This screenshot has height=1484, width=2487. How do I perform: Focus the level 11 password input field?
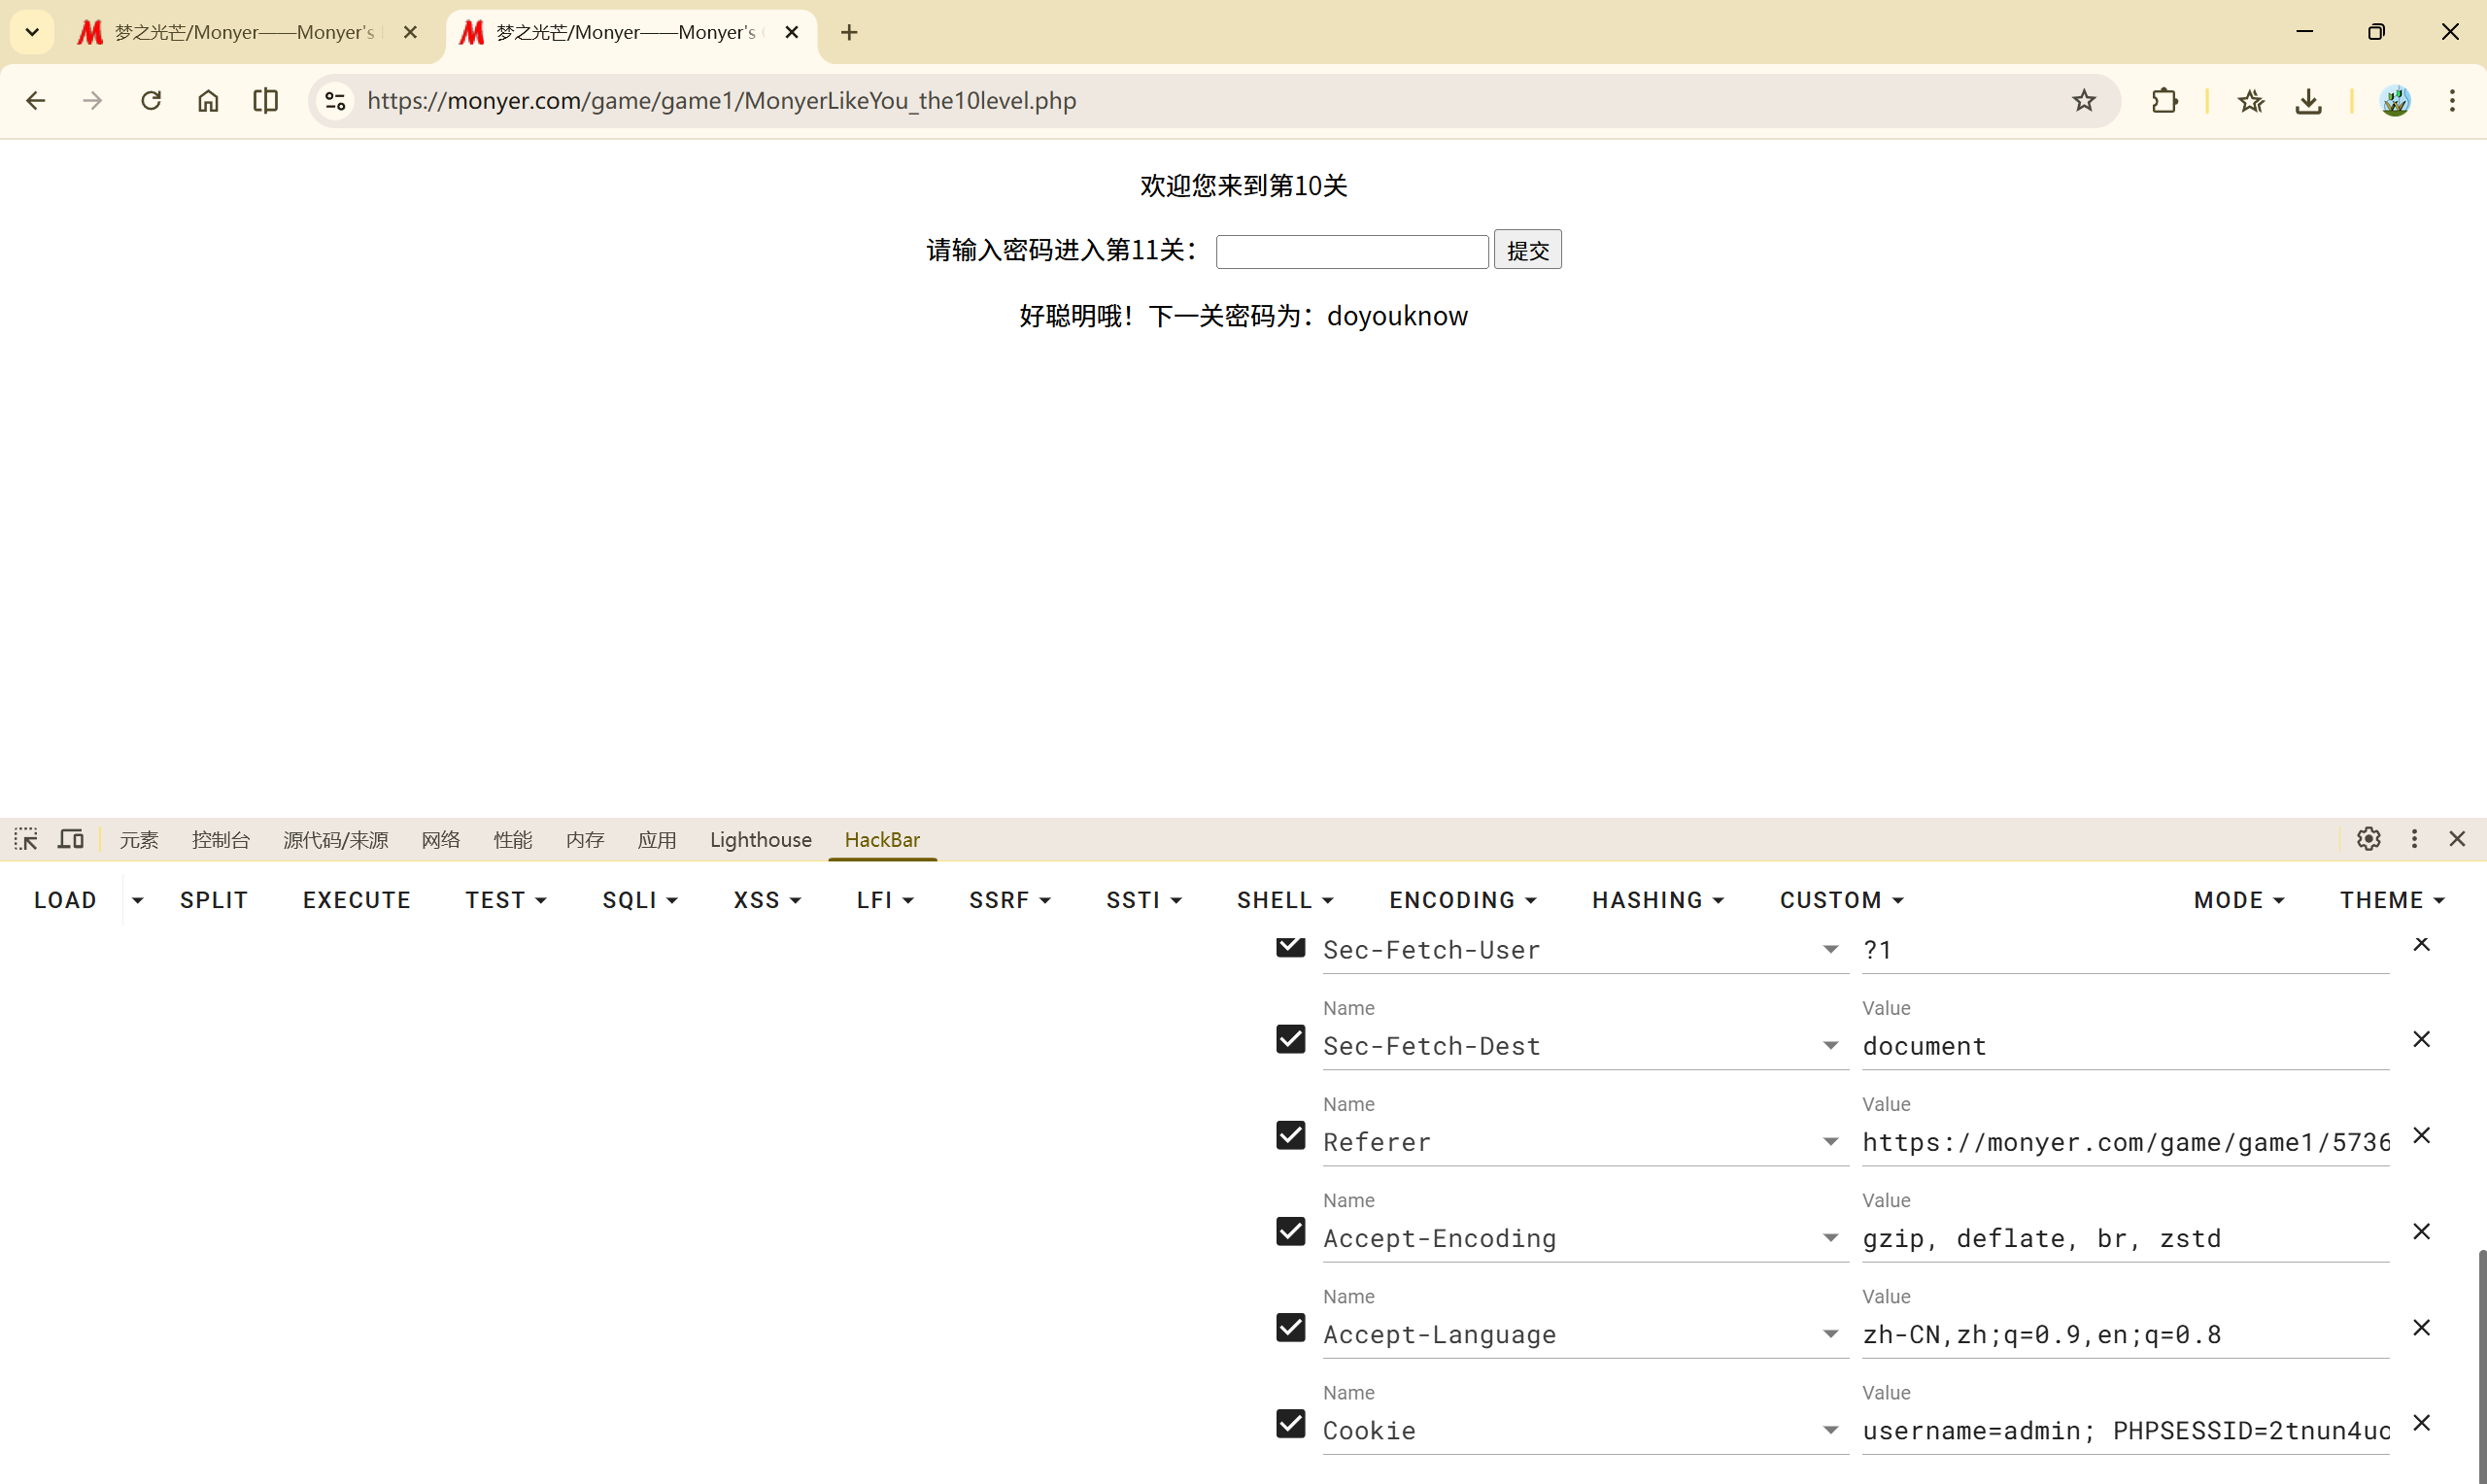tap(1351, 251)
